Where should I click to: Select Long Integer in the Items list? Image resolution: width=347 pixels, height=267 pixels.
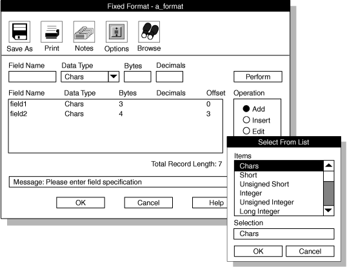click(279, 212)
